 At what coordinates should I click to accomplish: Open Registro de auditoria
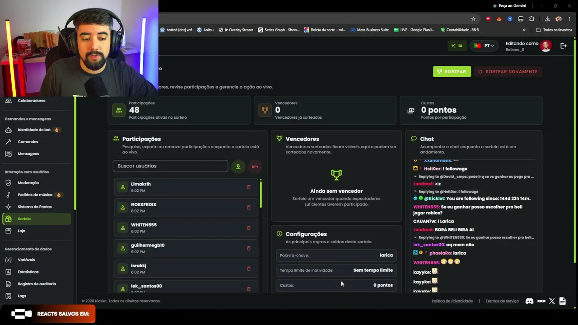37,284
